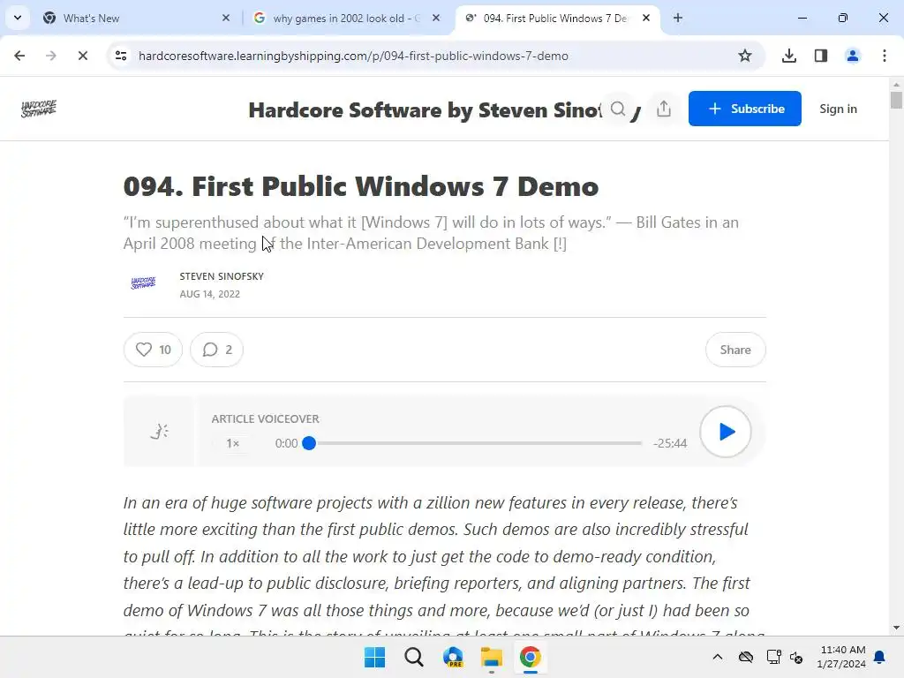Open Chrome three-dot menu
The image size is (904, 678).
click(x=884, y=56)
